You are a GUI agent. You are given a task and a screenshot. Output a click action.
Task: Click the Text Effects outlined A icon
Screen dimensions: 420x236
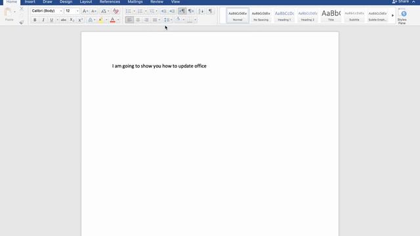(x=91, y=20)
